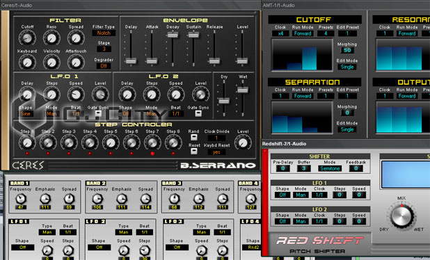Image resolution: width=430 pixels, height=260 pixels.
Task: Click the L.F.O 1 Speed knob
Action: tap(76, 95)
